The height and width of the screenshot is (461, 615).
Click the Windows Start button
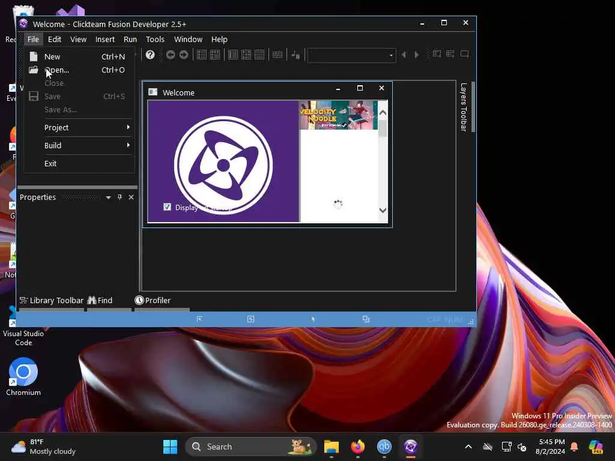[170, 447]
